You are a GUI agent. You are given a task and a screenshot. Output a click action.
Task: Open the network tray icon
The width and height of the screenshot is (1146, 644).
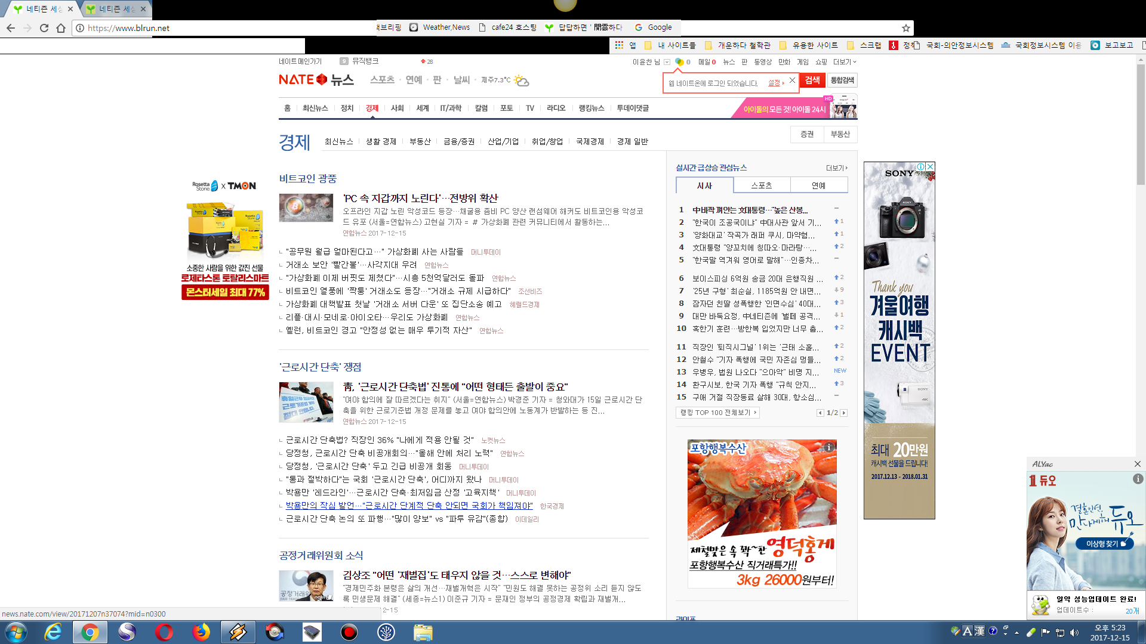1060,633
